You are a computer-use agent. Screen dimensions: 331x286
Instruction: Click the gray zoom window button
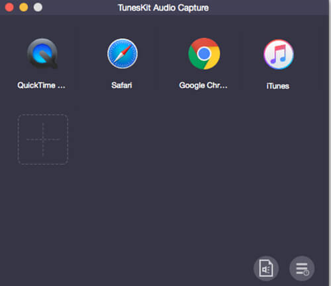pyautogui.click(x=38, y=7)
